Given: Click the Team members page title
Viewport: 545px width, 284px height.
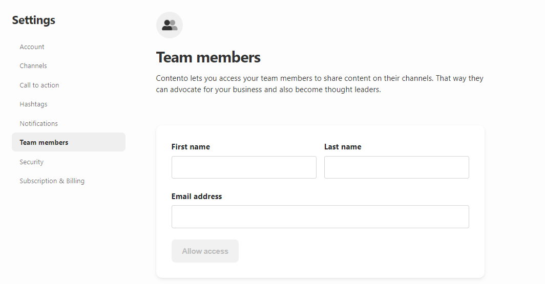Looking at the screenshot, I should (208, 57).
